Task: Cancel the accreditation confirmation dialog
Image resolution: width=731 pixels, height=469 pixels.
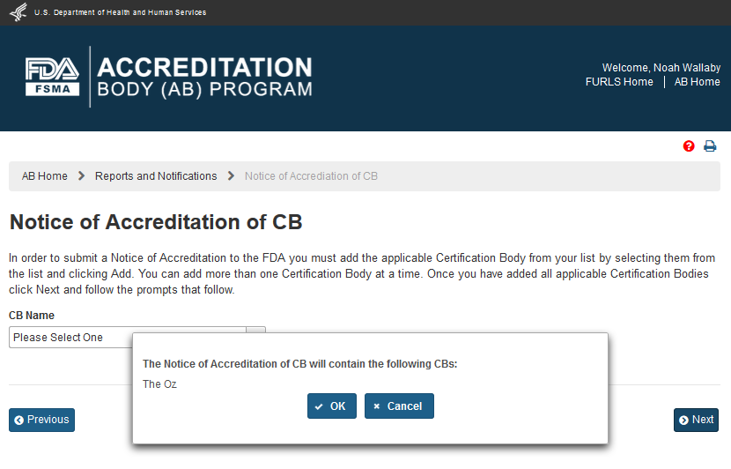Action: pos(398,406)
